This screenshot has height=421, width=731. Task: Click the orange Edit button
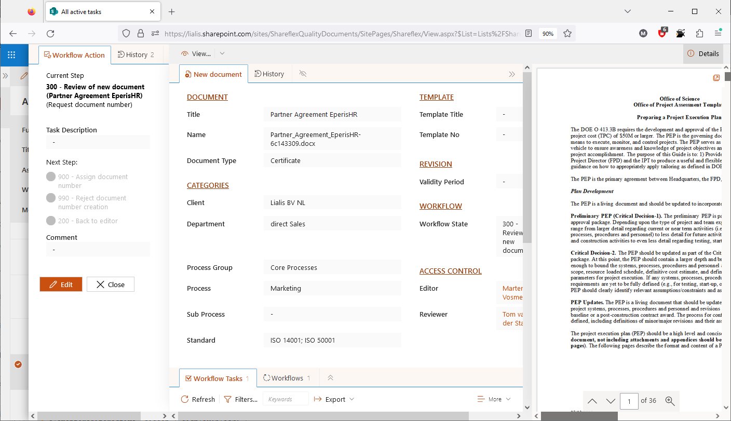61,284
